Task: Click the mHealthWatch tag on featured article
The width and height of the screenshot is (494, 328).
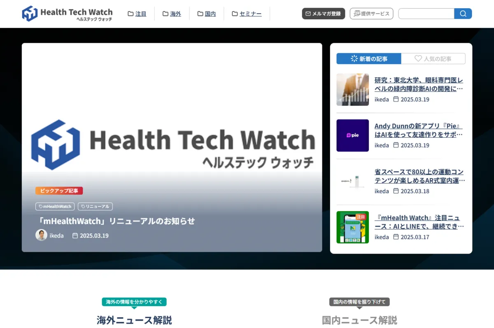Action: tap(55, 206)
